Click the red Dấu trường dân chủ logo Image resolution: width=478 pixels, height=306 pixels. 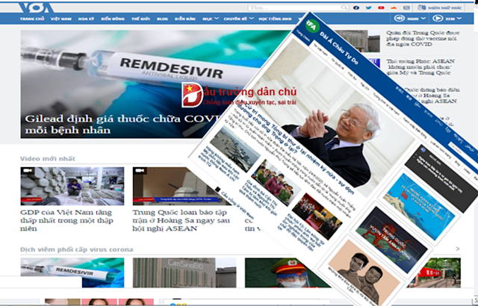point(190,94)
